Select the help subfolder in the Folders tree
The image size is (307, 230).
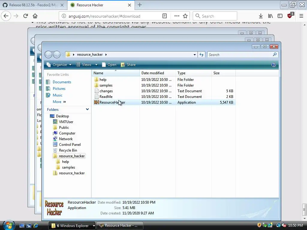(65, 162)
